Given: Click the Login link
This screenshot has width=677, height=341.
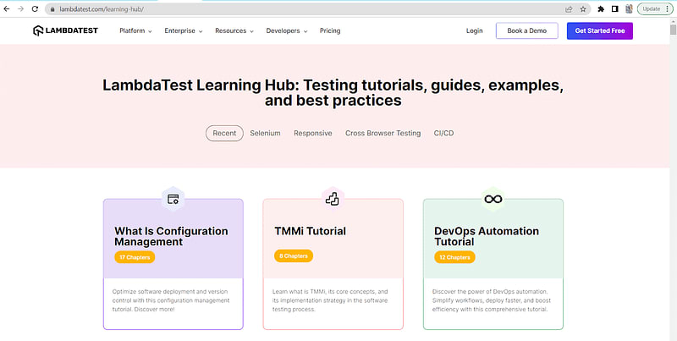Looking at the screenshot, I should pos(475,31).
